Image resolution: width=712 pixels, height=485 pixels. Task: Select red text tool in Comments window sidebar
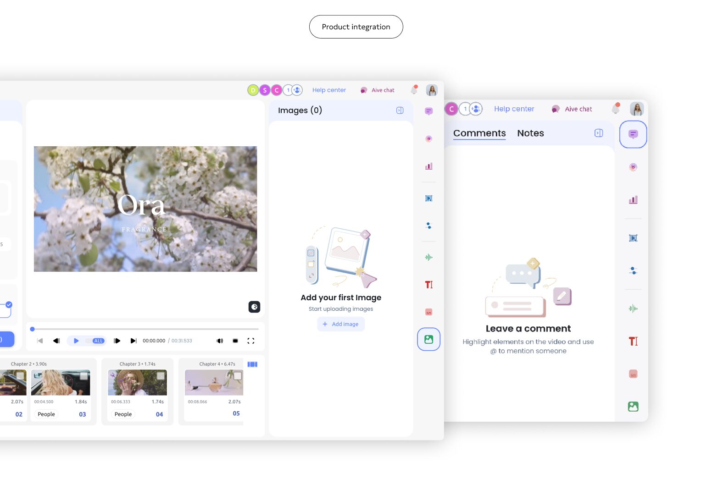coord(633,341)
